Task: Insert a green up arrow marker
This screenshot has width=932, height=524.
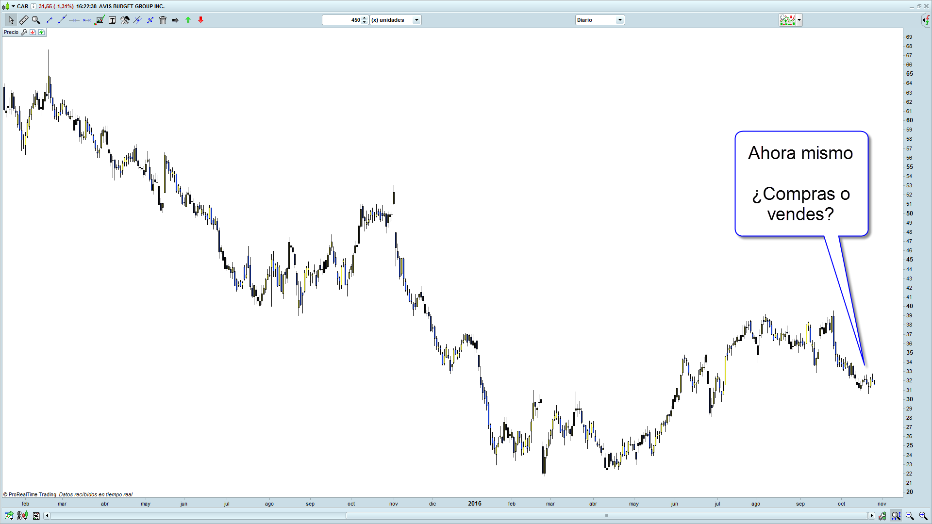Action: 188,20
